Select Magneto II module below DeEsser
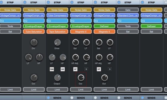 (104, 32)
